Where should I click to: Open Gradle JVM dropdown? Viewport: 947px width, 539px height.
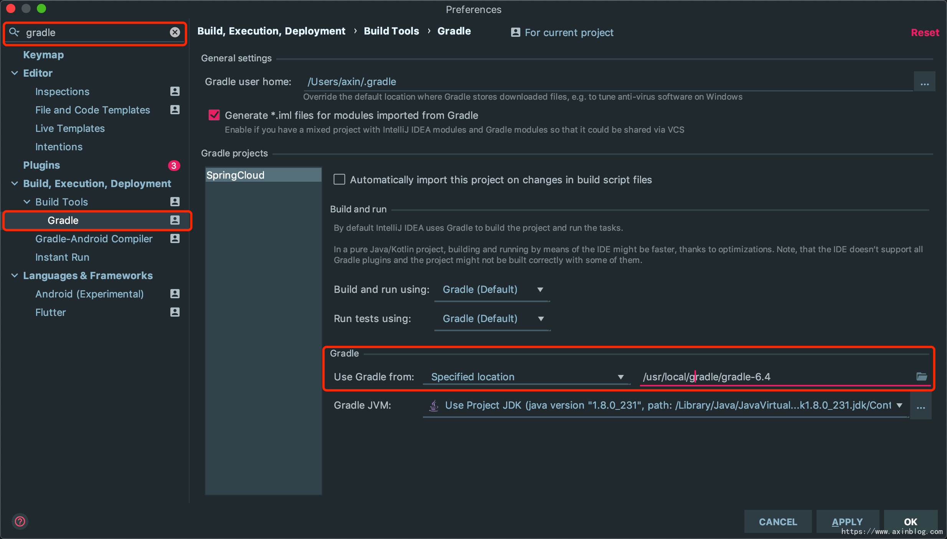(666, 405)
